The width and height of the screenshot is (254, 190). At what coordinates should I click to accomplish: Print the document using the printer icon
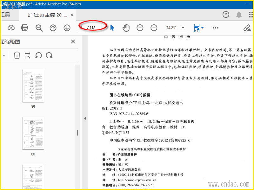pos(25,28)
